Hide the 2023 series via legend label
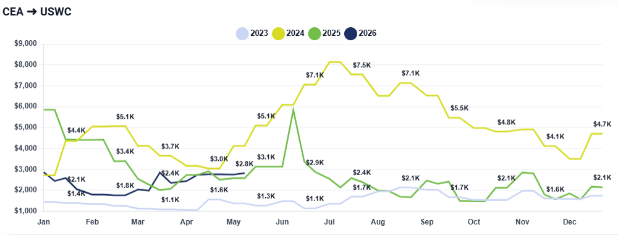Viewport: 618px width, 235px height. pos(259,33)
